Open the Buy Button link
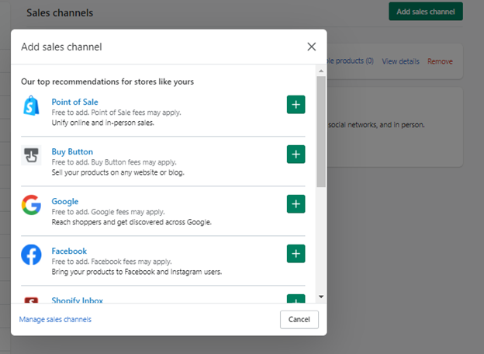The image size is (484, 354). (x=72, y=151)
